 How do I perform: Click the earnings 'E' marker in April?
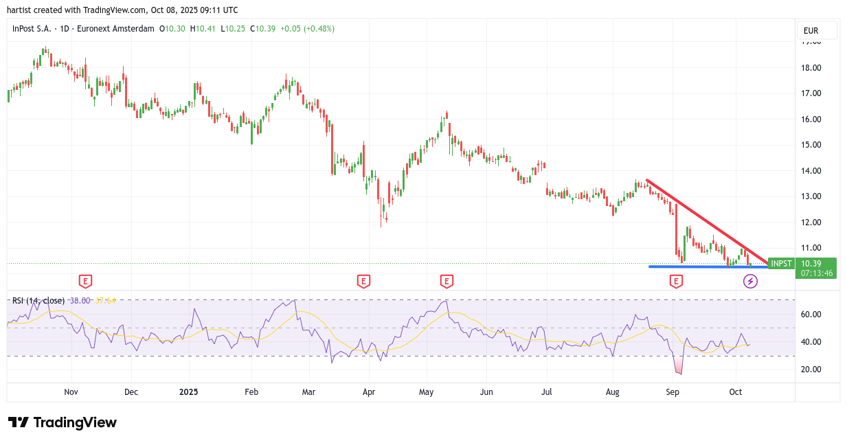click(x=363, y=281)
